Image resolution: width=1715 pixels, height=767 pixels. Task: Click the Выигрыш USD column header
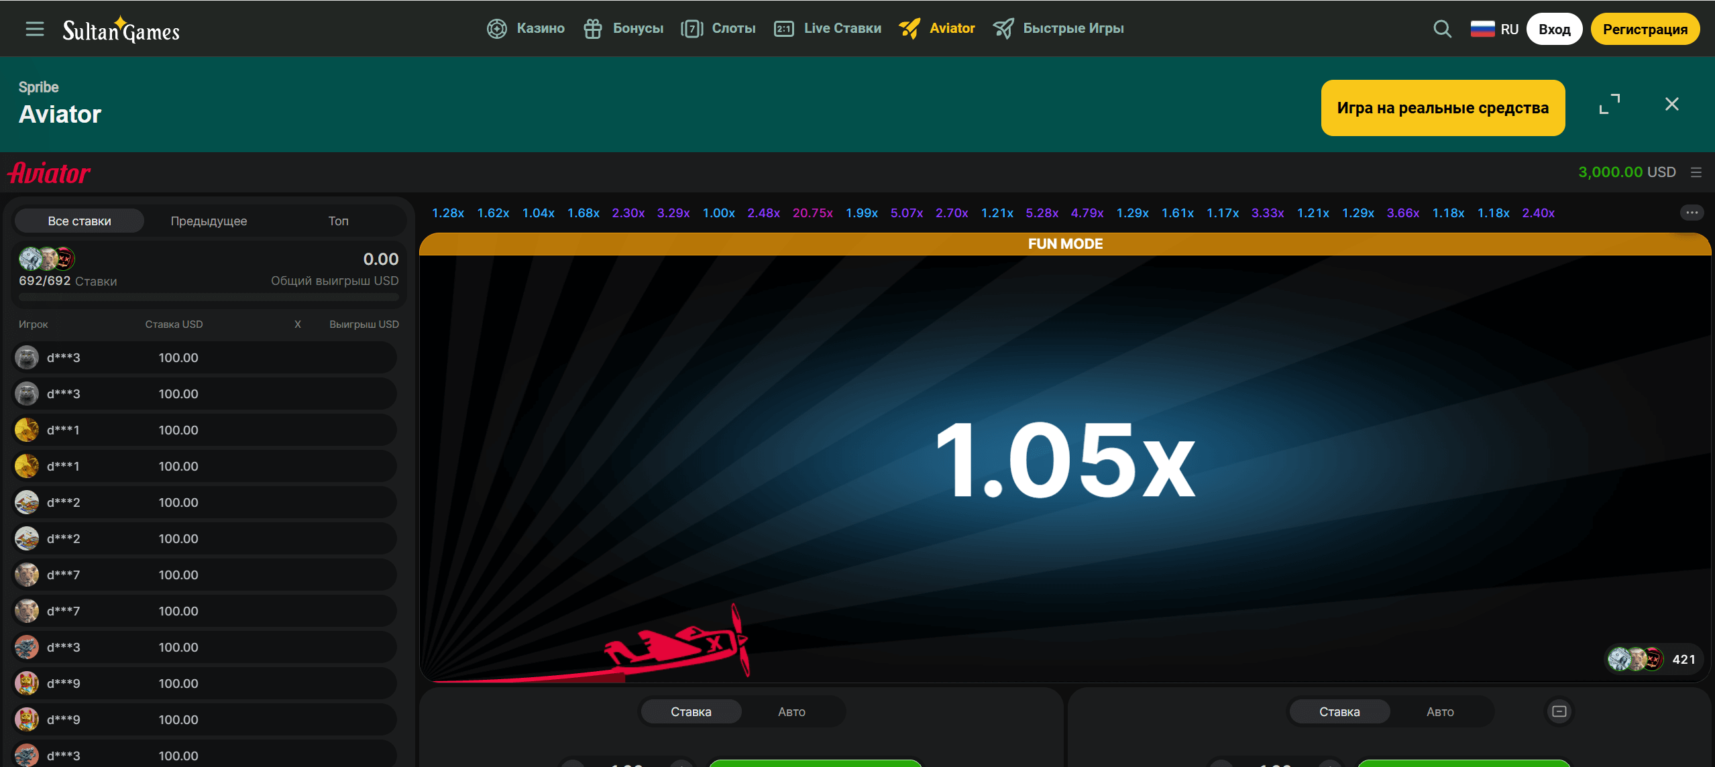pos(364,324)
